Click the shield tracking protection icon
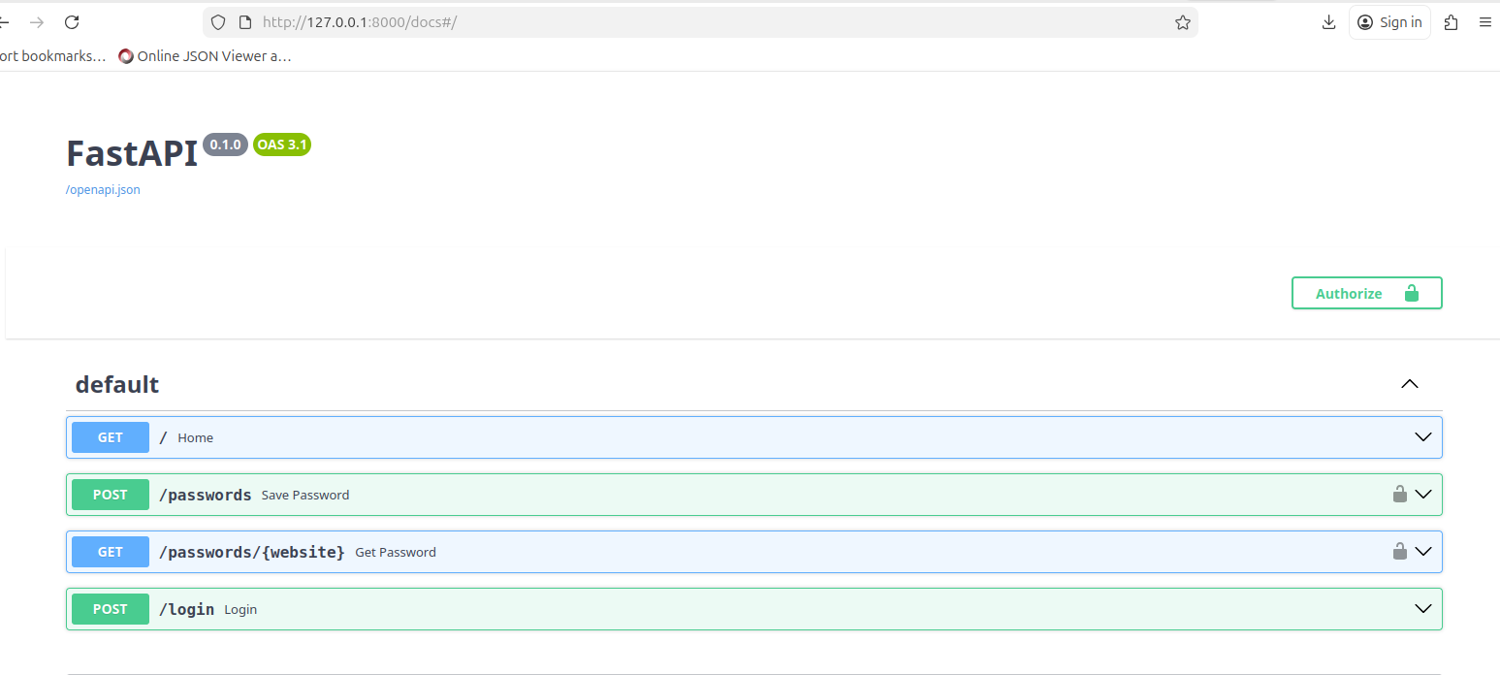This screenshot has height=675, width=1500. click(218, 22)
